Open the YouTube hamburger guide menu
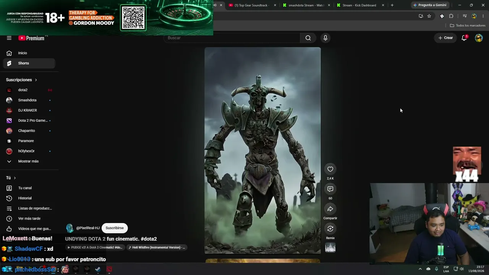 pyautogui.click(x=9, y=38)
